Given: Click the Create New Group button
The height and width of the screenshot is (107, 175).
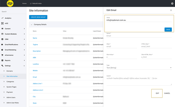Looking at the screenshot, I should tap(38, 17).
